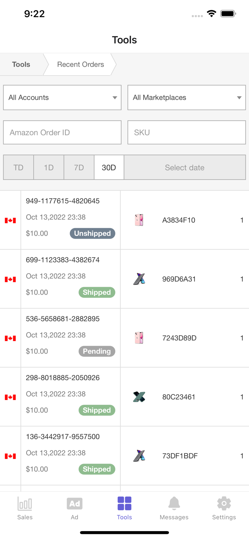Image resolution: width=249 pixels, height=539 pixels.
Task: Open the All Accounts dropdown
Action: point(62,97)
